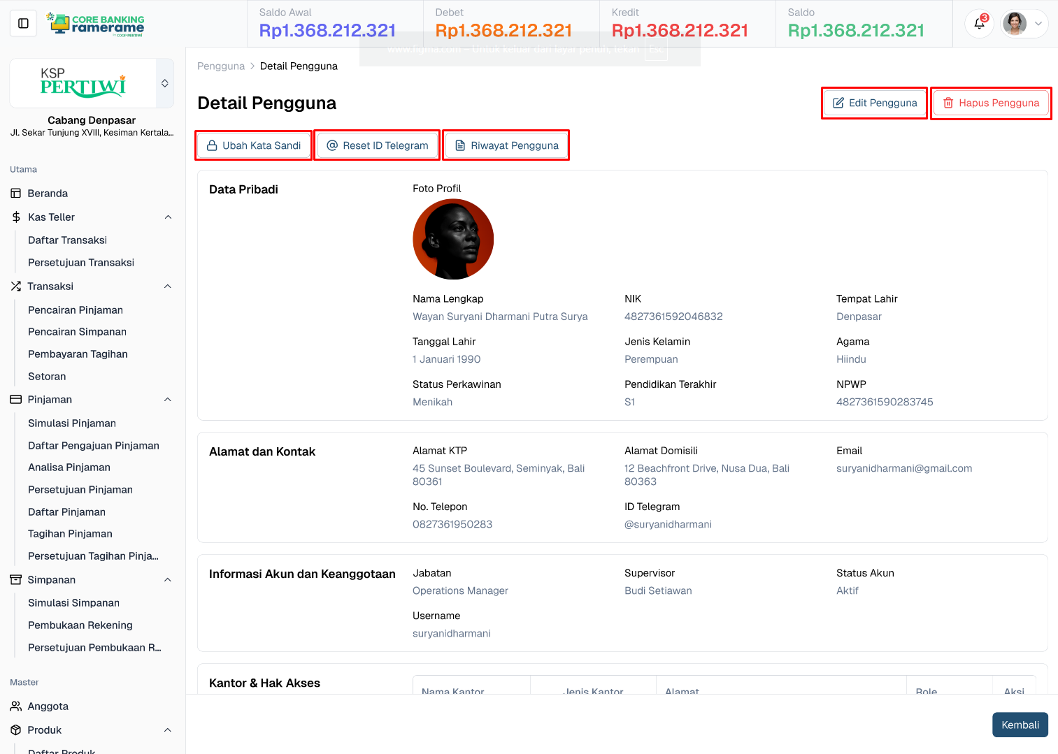Open the profile account dropdown
Image resolution: width=1058 pixels, height=754 pixels.
pos(1024,23)
